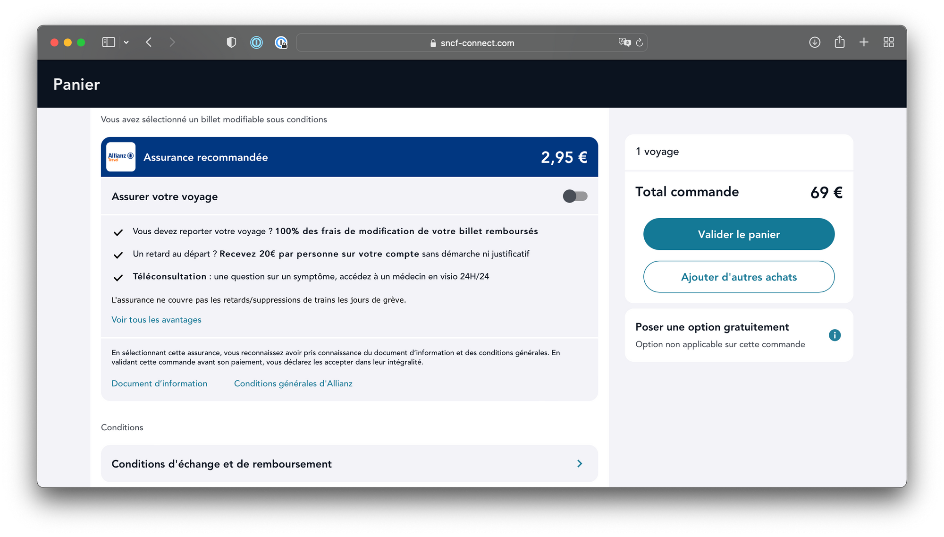
Task: Open the 'Document d'information' link
Action: [x=159, y=383]
